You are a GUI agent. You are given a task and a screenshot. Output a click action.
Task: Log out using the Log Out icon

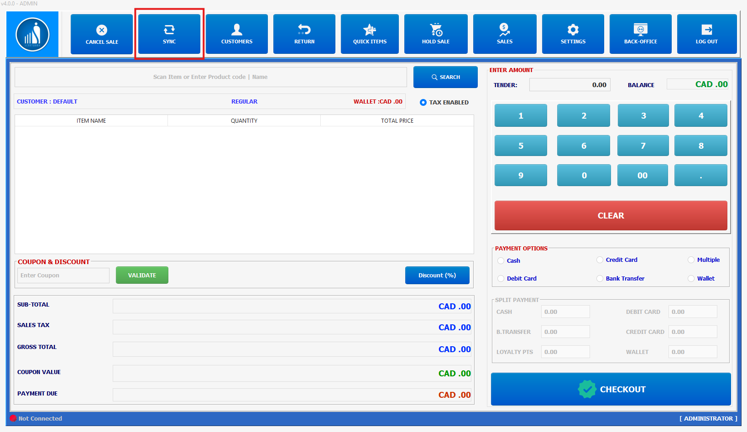click(x=706, y=34)
